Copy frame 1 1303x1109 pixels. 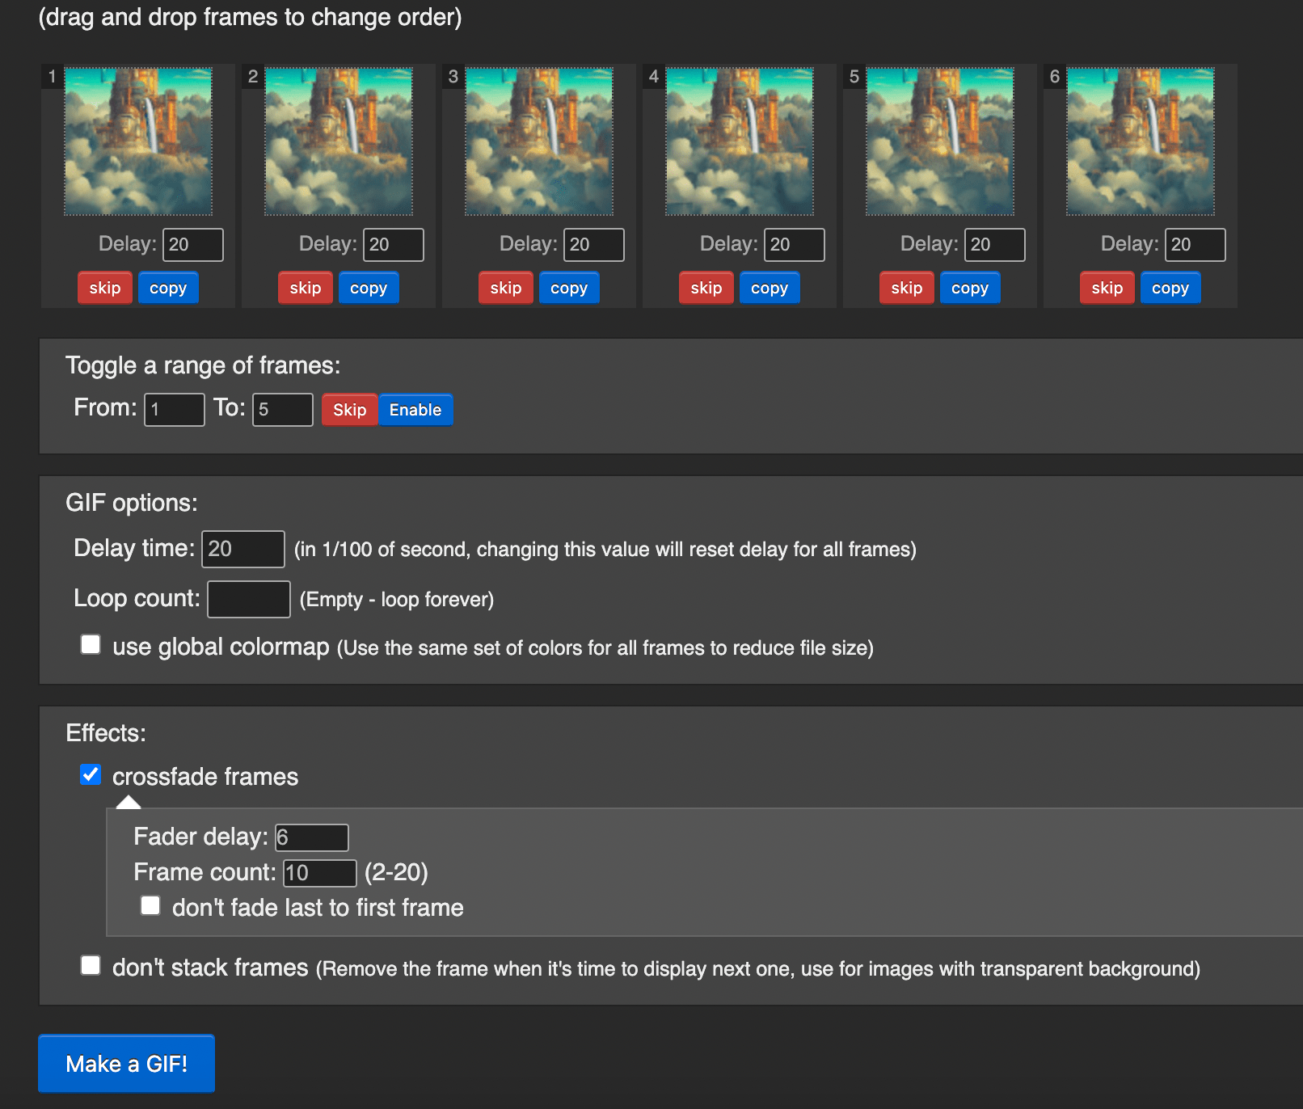point(167,287)
